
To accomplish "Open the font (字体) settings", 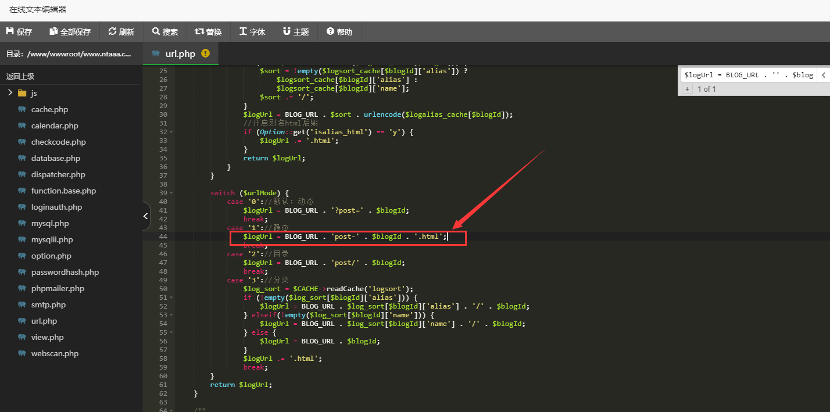I will point(252,32).
